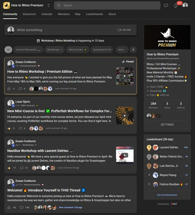195x215 pixels.
Task: Open the Start HERE link
Action: 157,87
